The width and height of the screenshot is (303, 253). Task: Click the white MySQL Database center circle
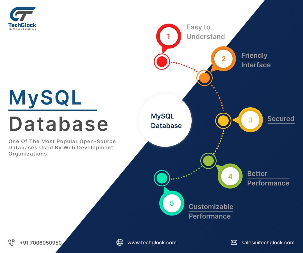point(166,120)
